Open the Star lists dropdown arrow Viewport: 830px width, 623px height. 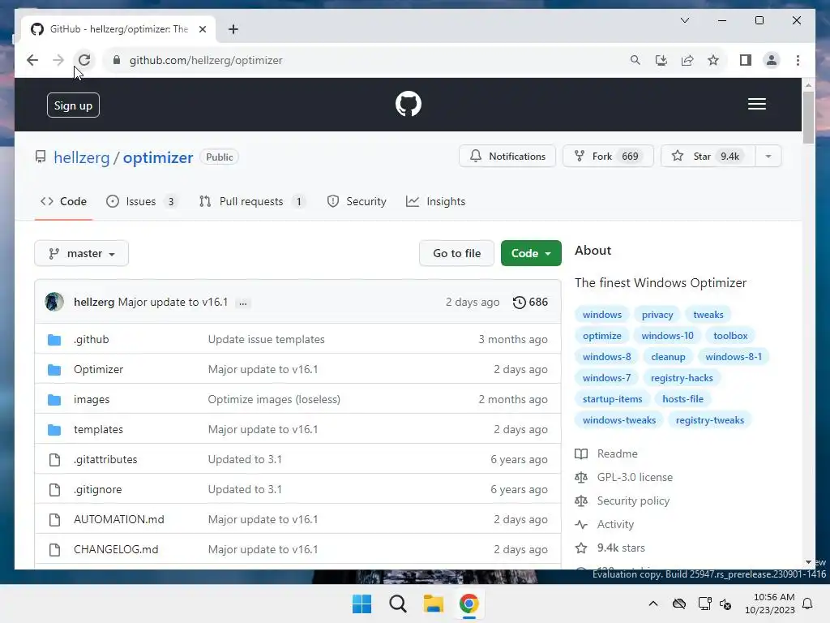coord(768,157)
